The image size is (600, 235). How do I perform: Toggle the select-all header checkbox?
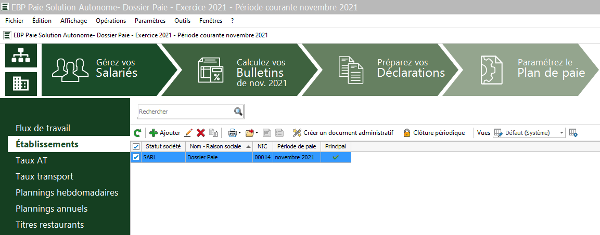[x=136, y=146]
